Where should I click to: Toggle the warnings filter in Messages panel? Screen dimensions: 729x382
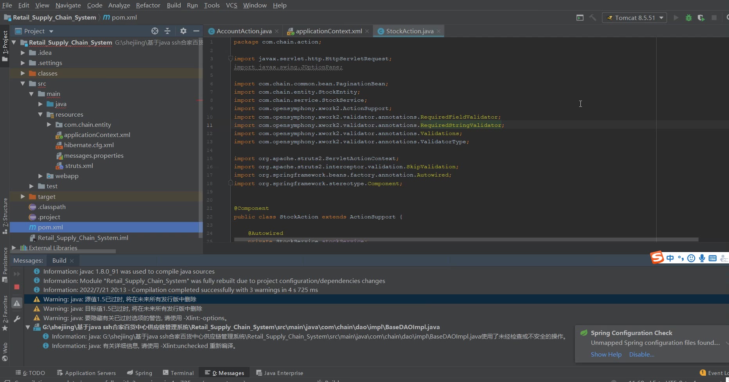(x=17, y=303)
